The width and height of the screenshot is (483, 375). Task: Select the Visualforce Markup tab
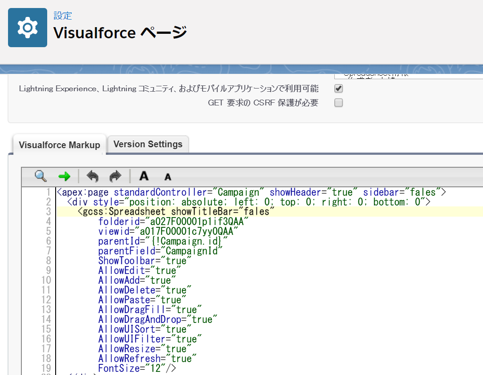[x=60, y=145]
